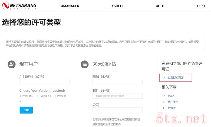Click the 选择您的许可类型 heading
211x127 pixels.
(x=31, y=22)
